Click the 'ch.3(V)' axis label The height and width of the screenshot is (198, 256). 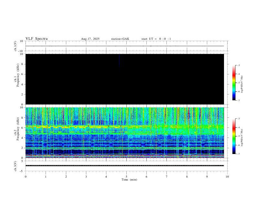click(16, 166)
